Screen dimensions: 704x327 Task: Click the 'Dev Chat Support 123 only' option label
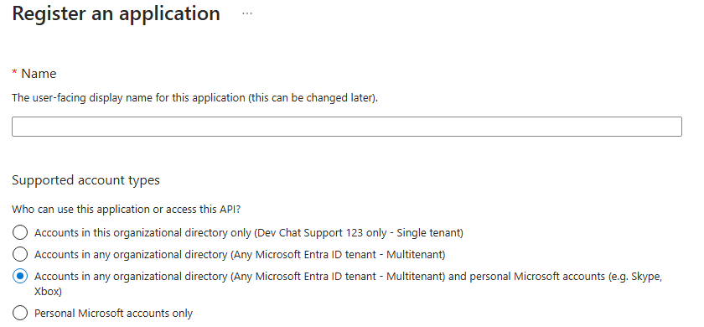coord(249,233)
